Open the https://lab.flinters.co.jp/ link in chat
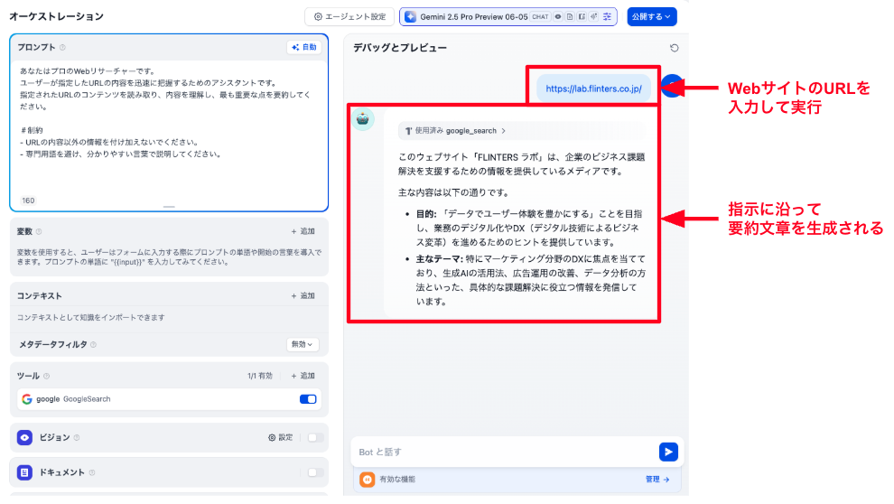 pyautogui.click(x=593, y=89)
